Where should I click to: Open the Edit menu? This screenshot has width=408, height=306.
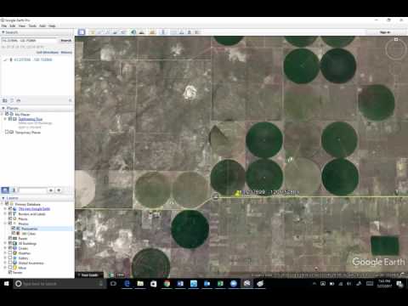click(x=13, y=25)
